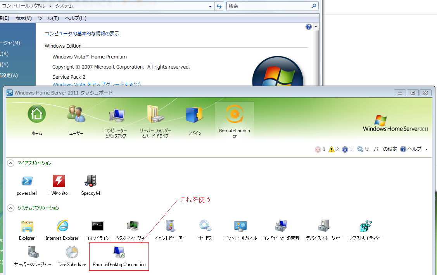The height and width of the screenshot is (275, 437).
Task: Open the ヘルプ button in the dashboard
Action: [411, 149]
